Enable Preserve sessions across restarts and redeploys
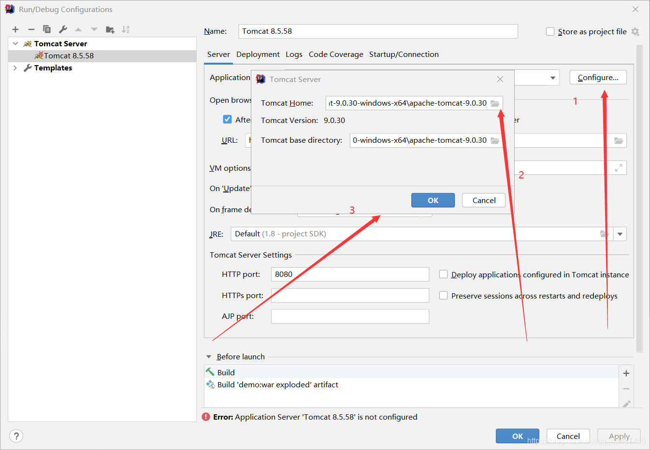This screenshot has height=450, width=650. click(443, 296)
